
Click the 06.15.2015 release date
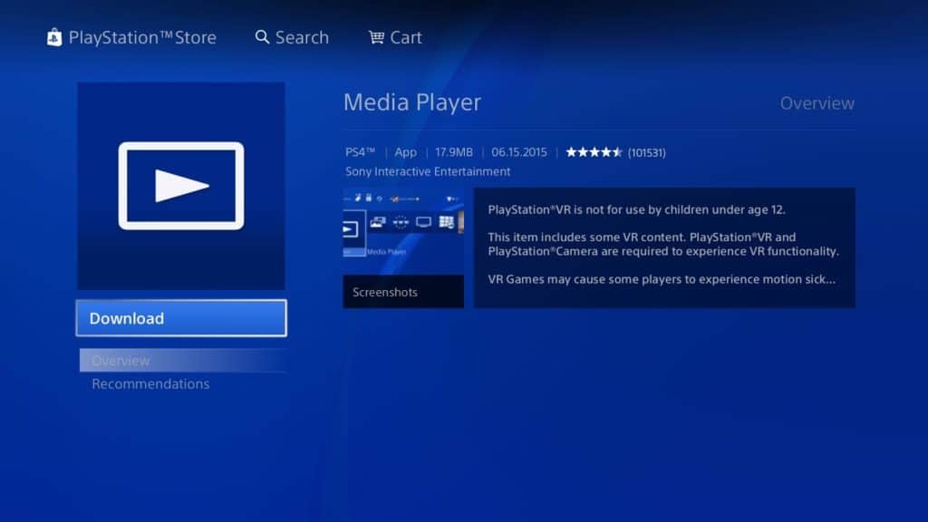click(519, 152)
